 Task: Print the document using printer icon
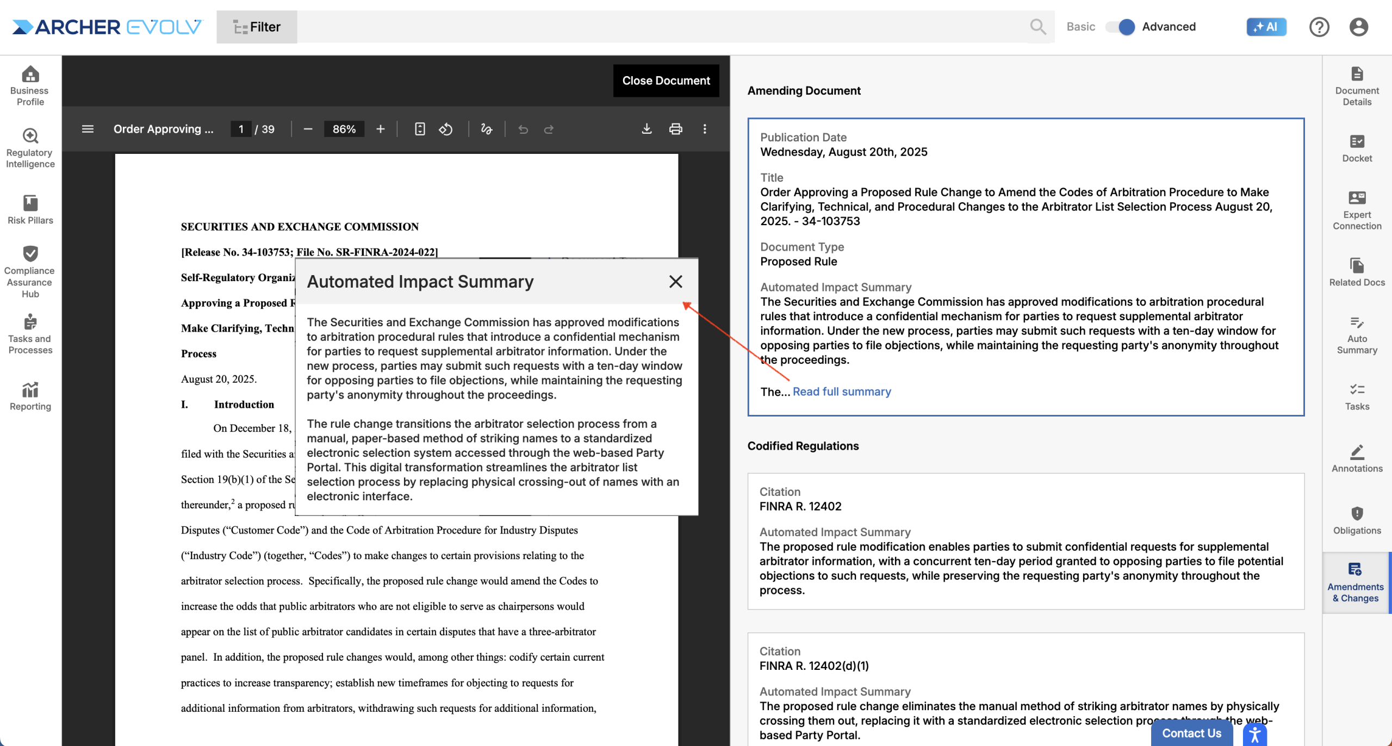[x=675, y=129]
